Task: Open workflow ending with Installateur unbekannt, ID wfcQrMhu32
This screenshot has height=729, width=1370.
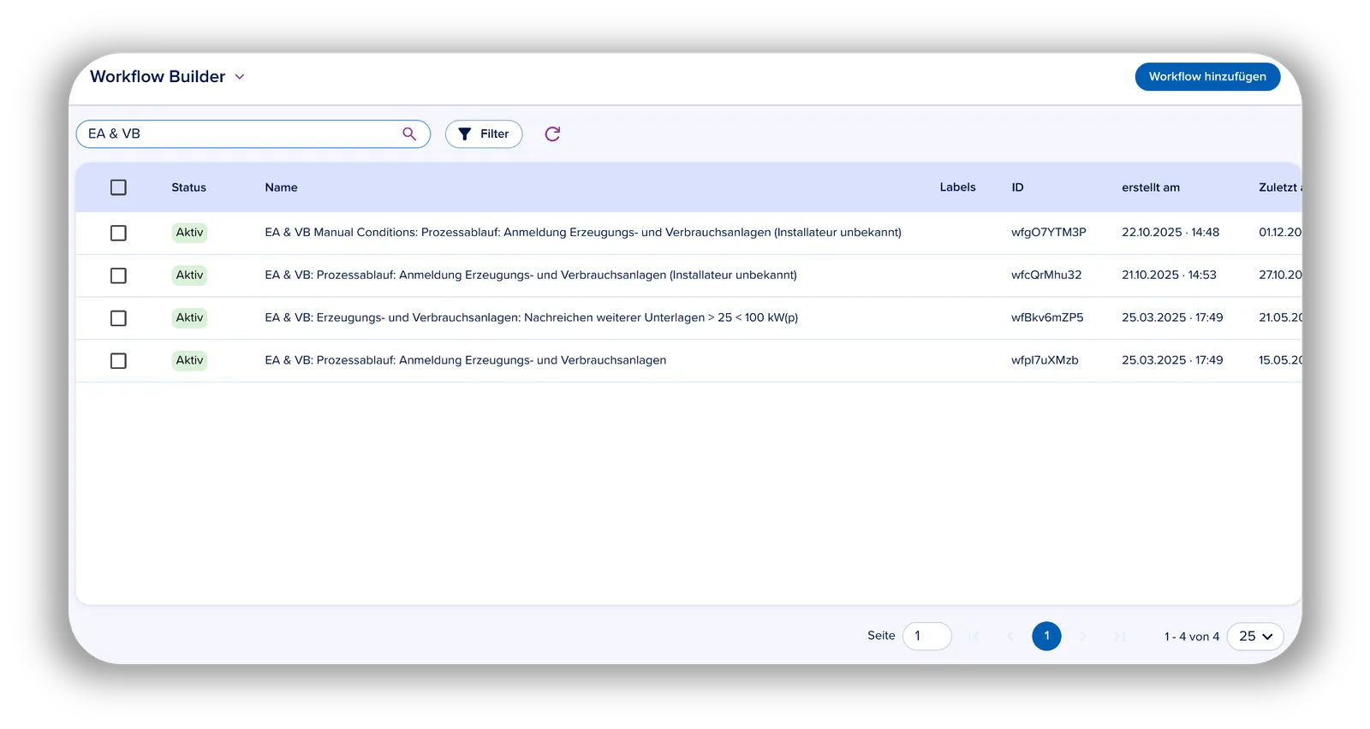Action: (x=531, y=275)
